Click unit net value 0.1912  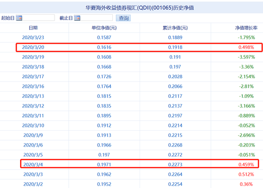coord(104,125)
